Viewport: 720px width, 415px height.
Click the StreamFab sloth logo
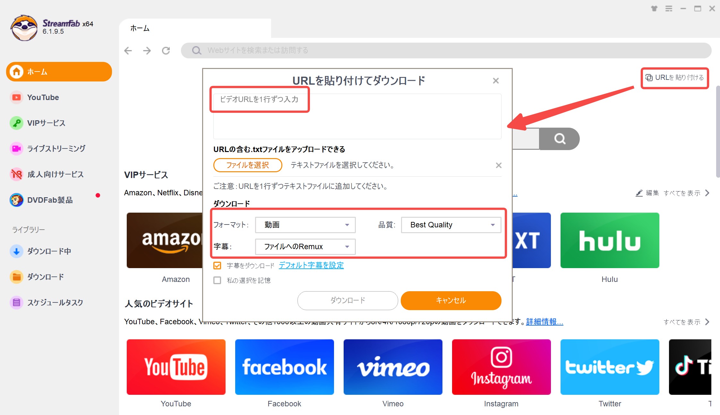click(x=24, y=28)
